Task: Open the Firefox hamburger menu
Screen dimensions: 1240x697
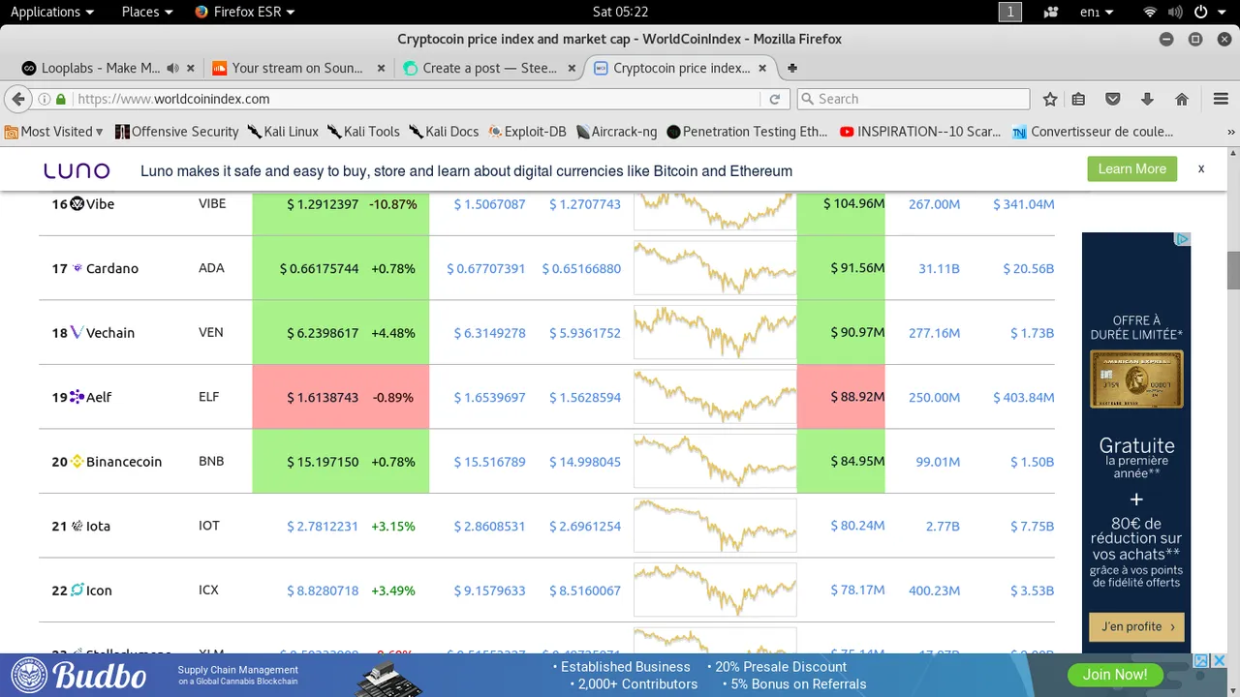Action: 1221,99
